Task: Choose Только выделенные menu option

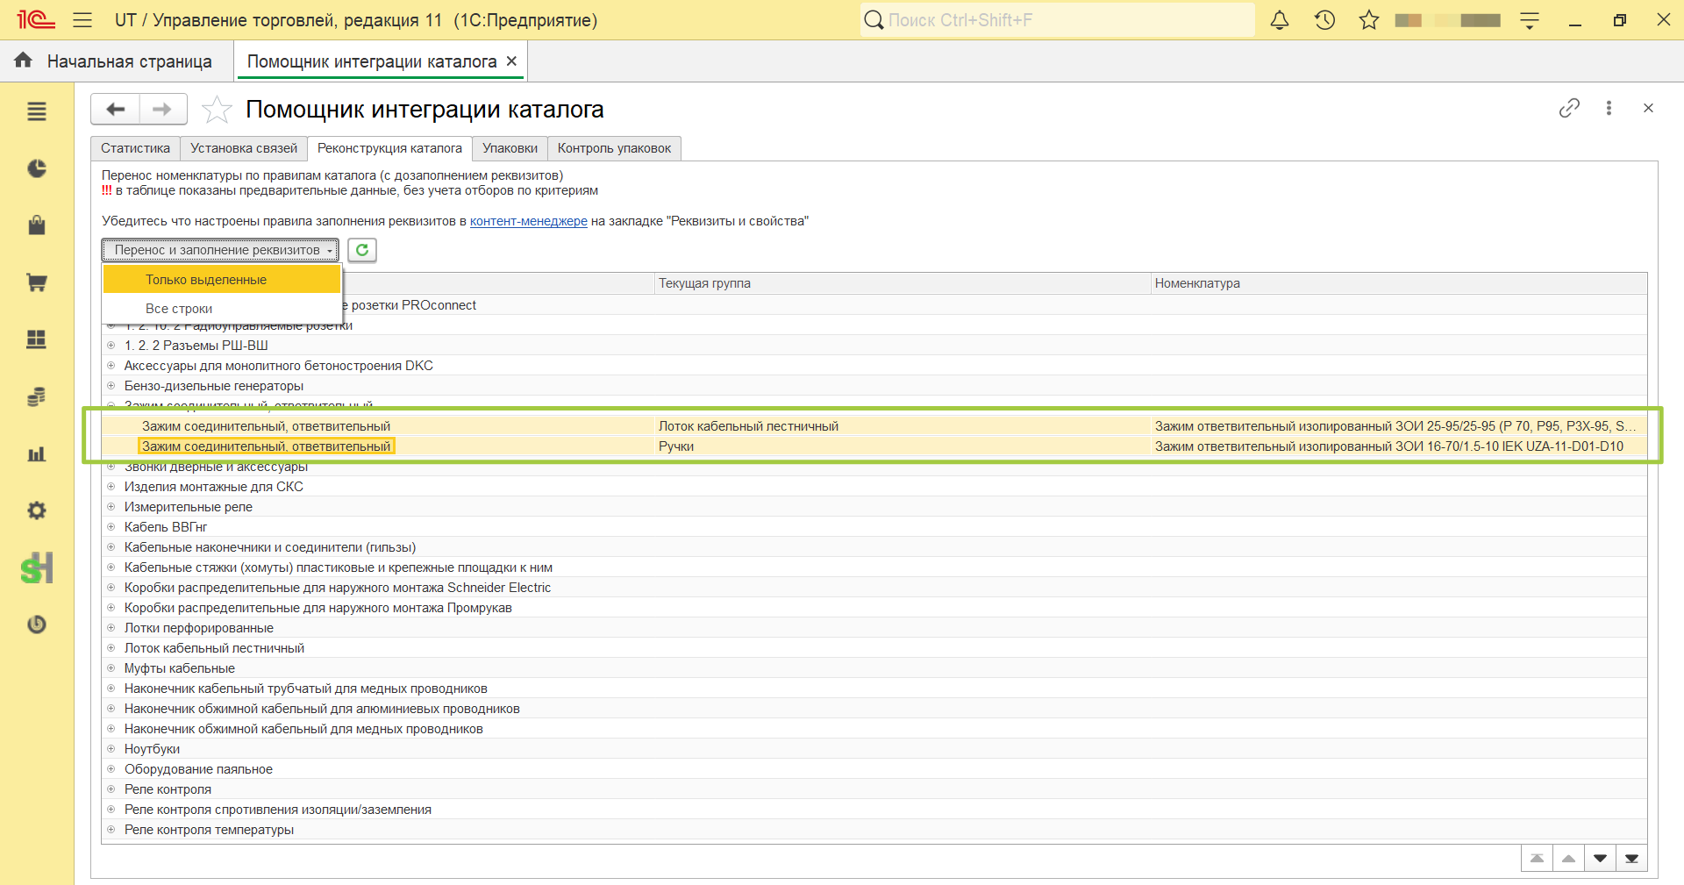Action: coord(222,280)
